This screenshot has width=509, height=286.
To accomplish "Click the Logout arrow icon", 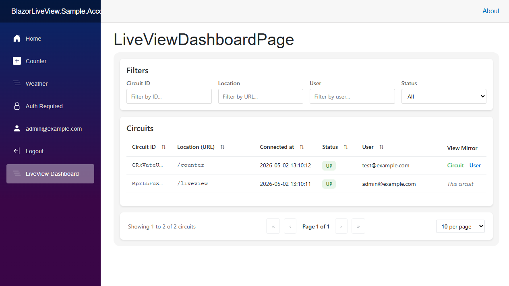I will (x=17, y=151).
